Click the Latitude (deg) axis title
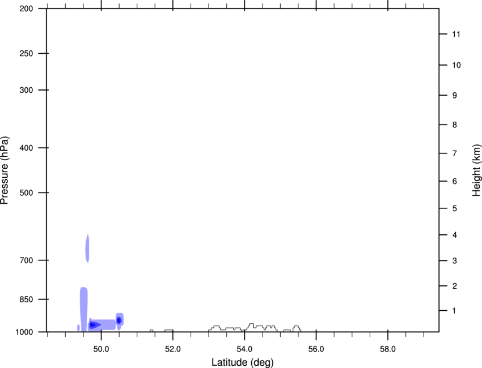The height and width of the screenshot is (368, 482). coord(242,362)
